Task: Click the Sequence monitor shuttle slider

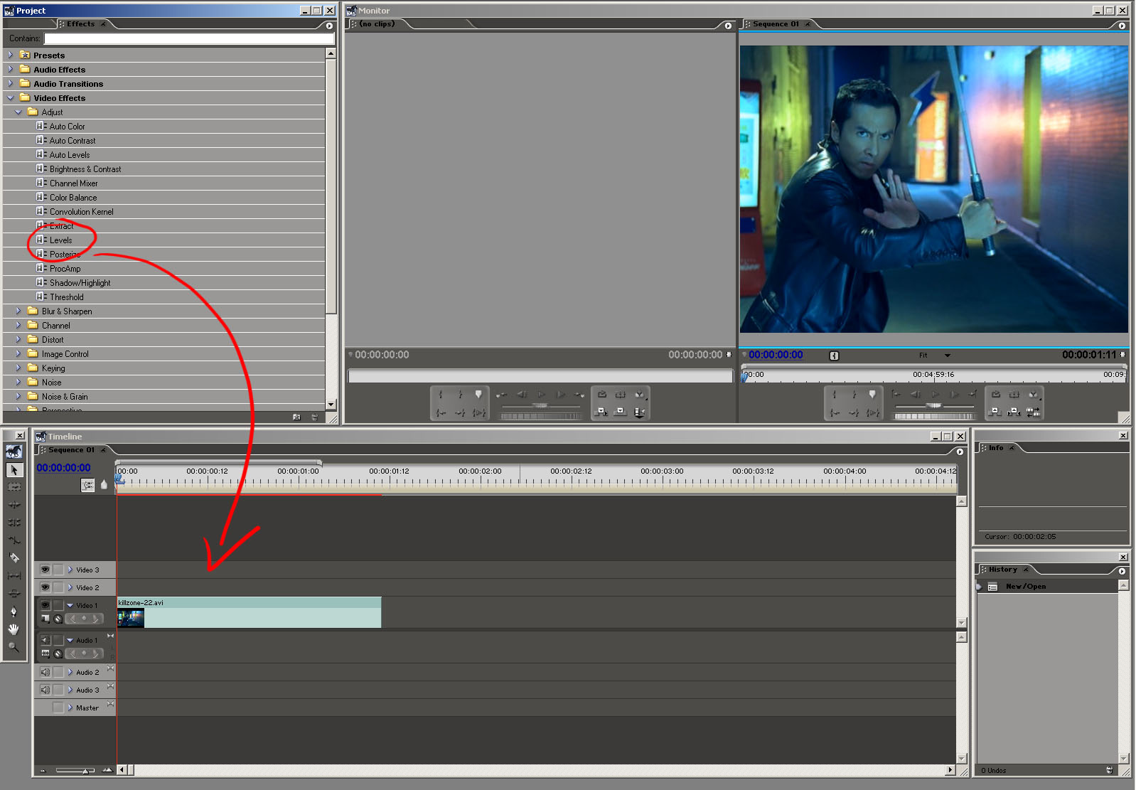Action: 933,405
